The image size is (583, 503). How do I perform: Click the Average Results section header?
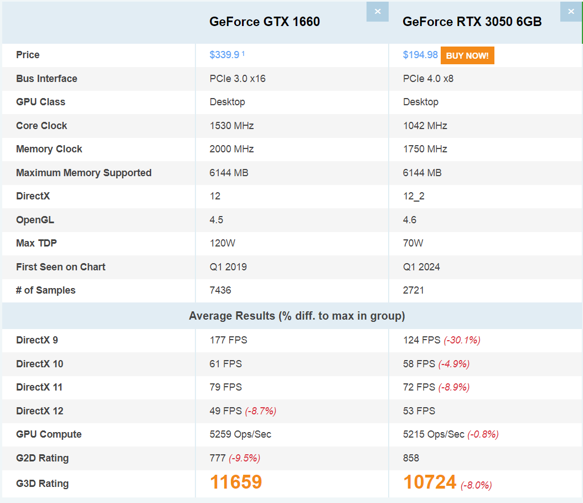tap(297, 316)
